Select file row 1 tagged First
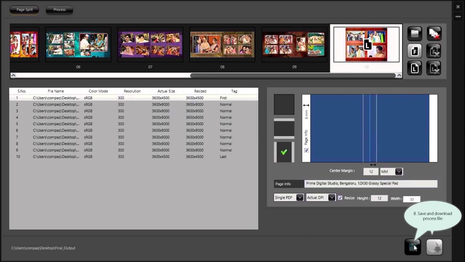Viewport: 465px width, 262px height. coord(134,98)
